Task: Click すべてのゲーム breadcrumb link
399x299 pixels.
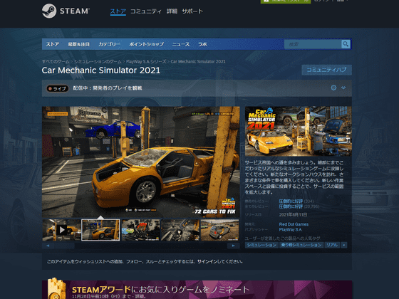Action: pyautogui.click(x=56, y=61)
